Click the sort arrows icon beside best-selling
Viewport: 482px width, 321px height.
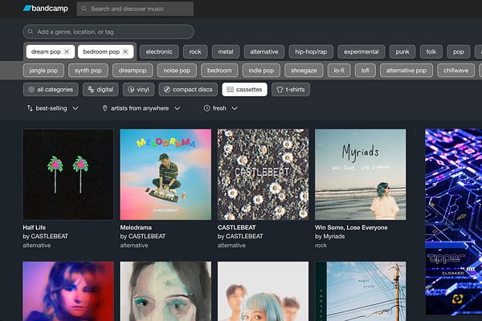point(30,108)
